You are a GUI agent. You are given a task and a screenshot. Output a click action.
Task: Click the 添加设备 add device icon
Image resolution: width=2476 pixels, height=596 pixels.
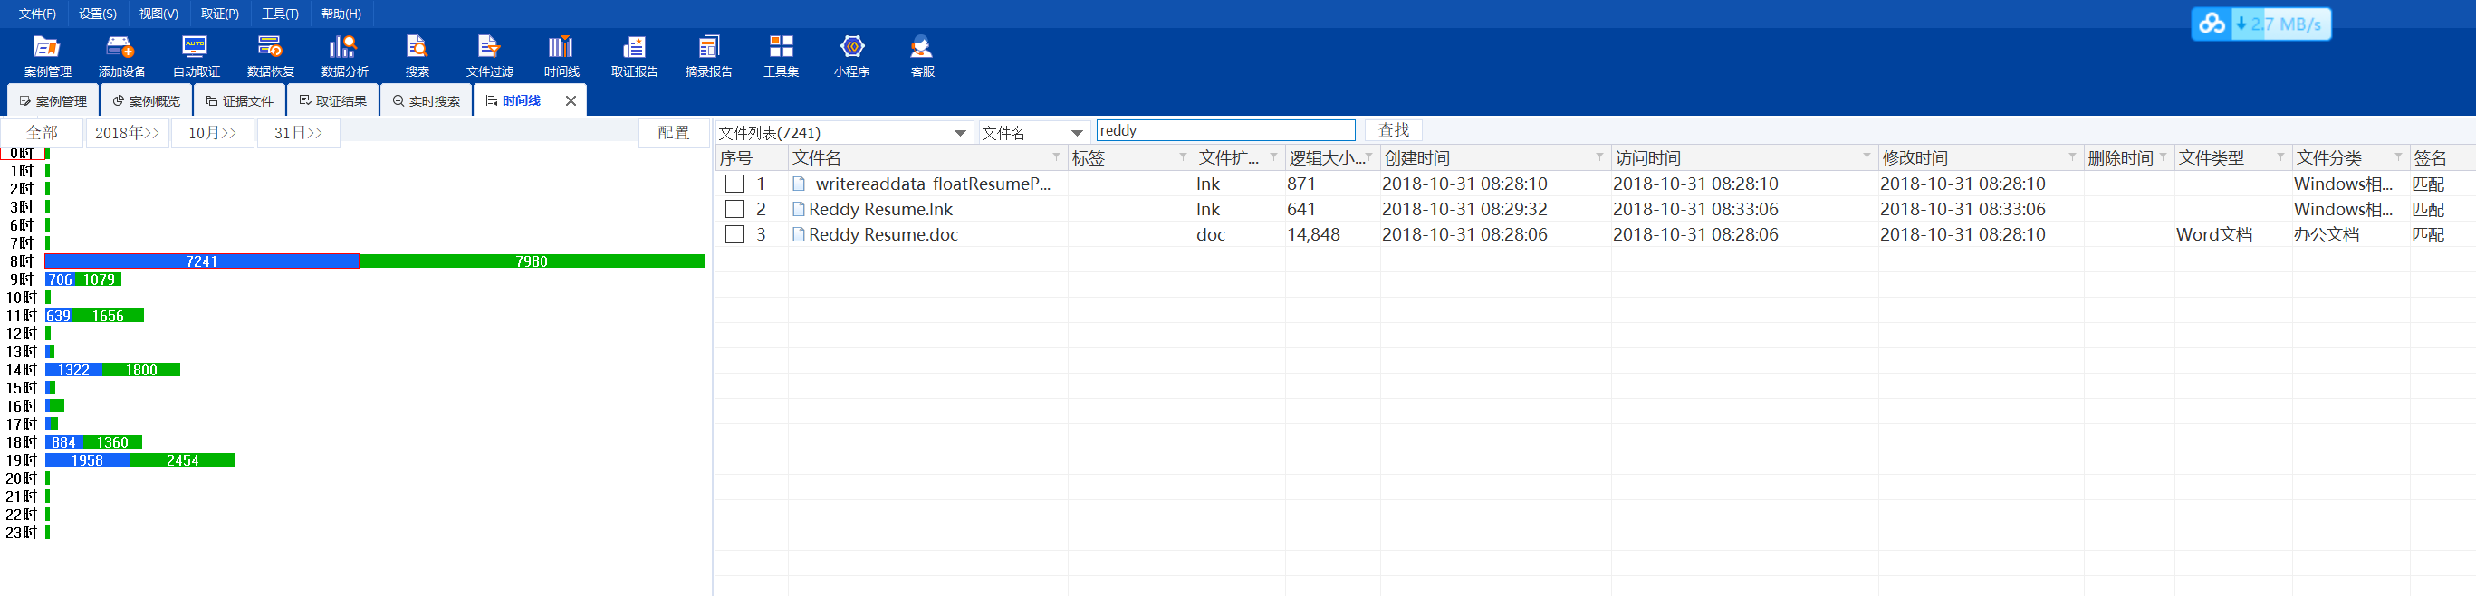(x=121, y=56)
